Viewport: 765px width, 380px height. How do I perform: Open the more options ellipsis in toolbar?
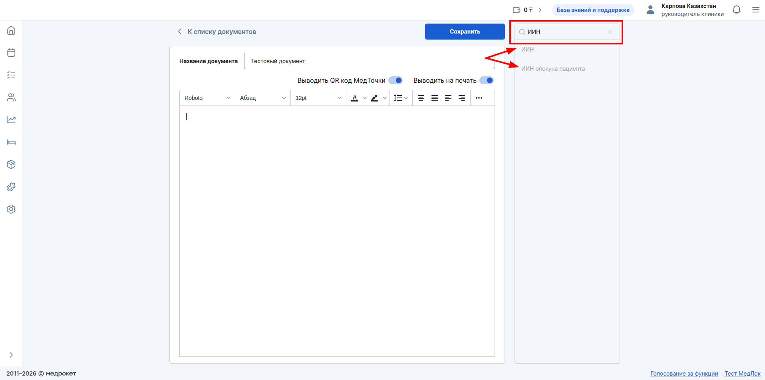479,98
